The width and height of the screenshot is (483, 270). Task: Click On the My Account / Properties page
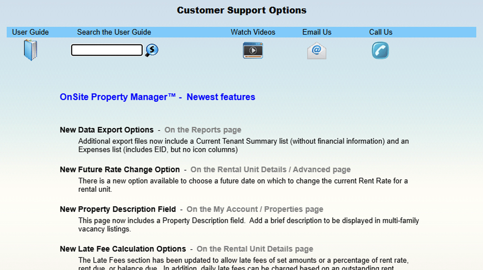pos(255,209)
